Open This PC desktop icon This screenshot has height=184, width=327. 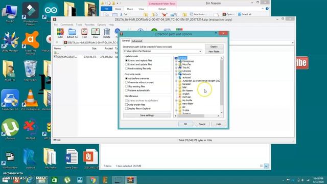tap(10, 14)
